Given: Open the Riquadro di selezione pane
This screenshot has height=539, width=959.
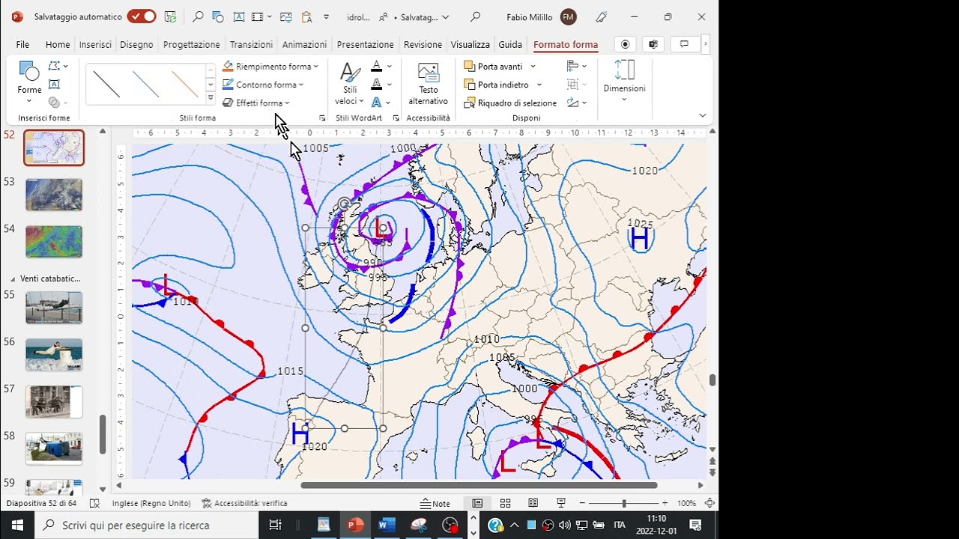Looking at the screenshot, I should point(511,103).
